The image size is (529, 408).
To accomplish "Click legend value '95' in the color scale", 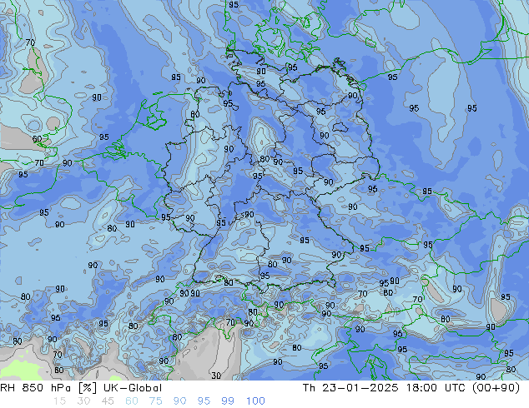I will pyautogui.click(x=204, y=401).
